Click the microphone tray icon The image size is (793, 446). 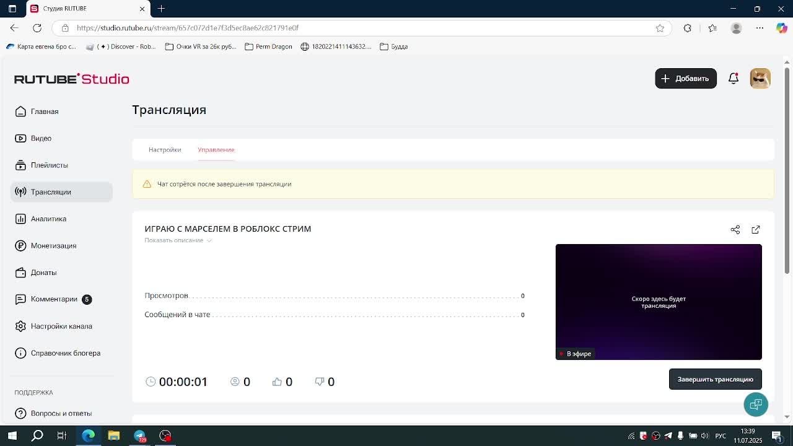(680, 436)
